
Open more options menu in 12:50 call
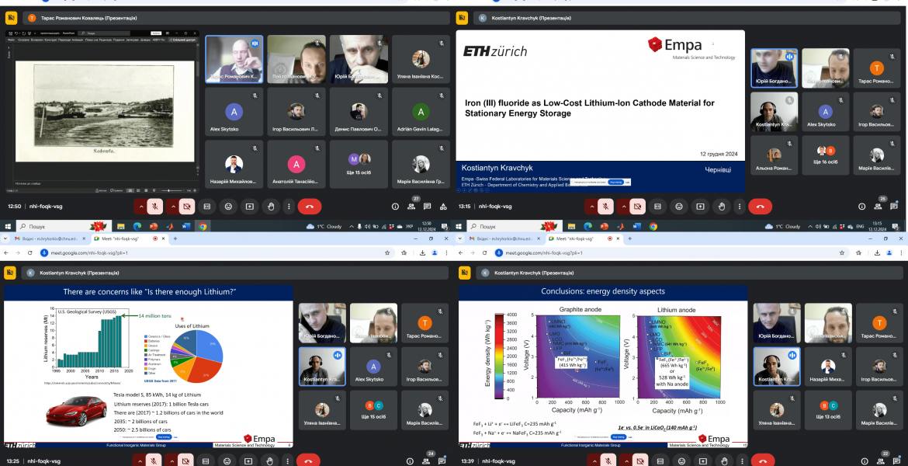coord(289,207)
